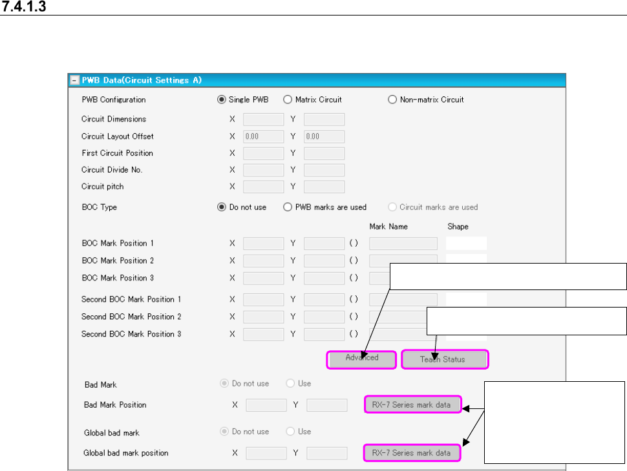Click RX-7 Series mark data for Global bad mark
Viewport: 627px width, 471px height.
412,453
